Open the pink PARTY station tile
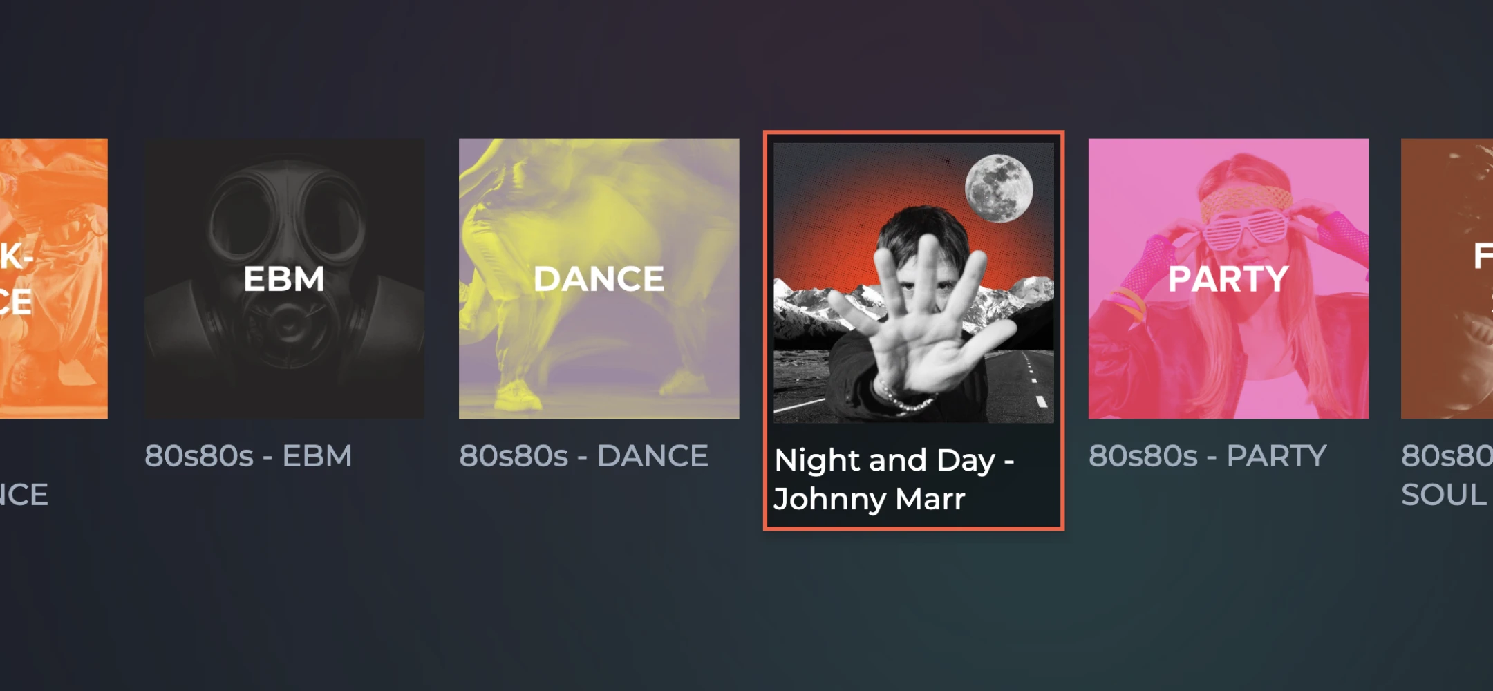Viewport: 1493px width, 691px height. [1228, 278]
